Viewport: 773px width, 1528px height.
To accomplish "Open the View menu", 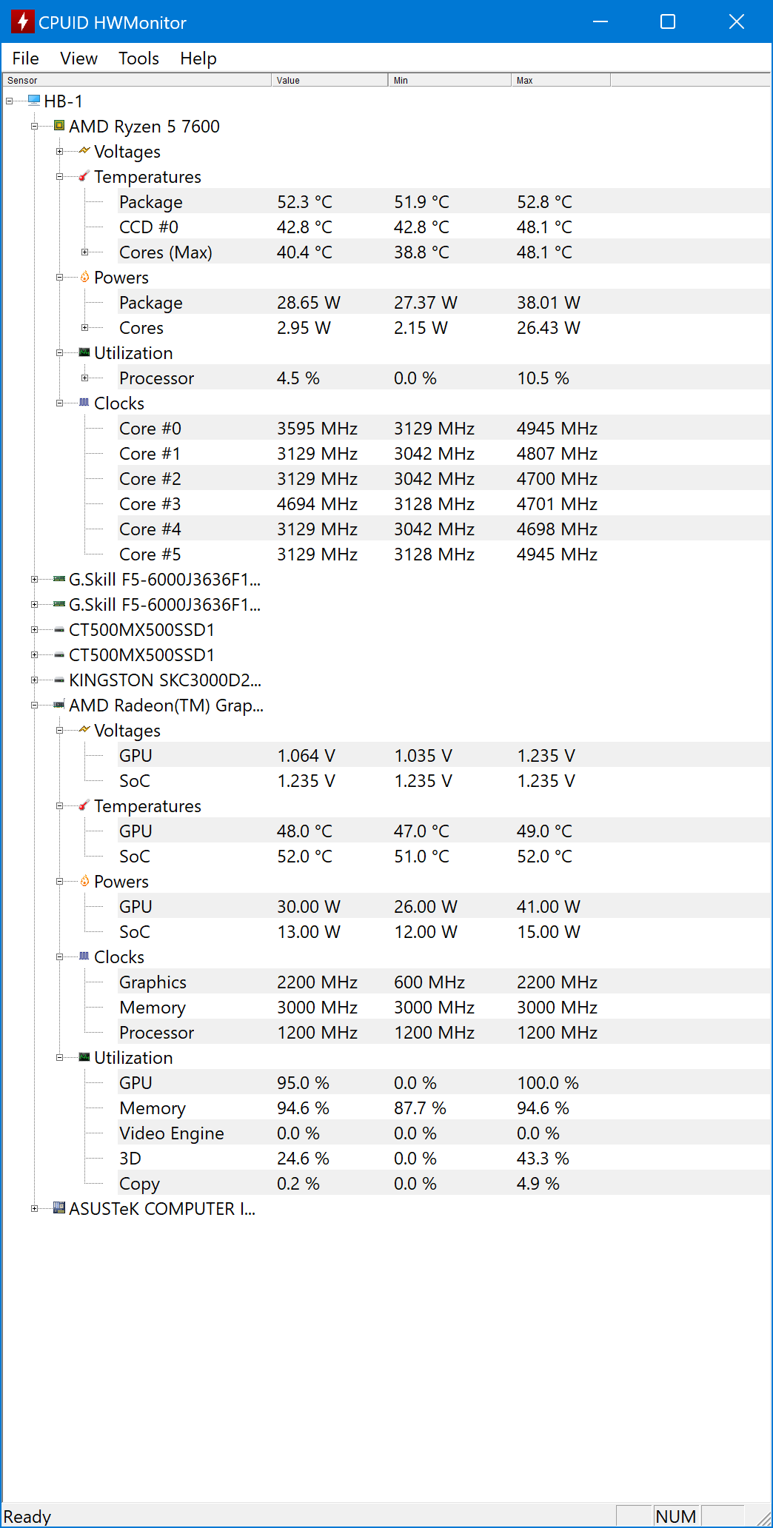I will tap(78, 58).
